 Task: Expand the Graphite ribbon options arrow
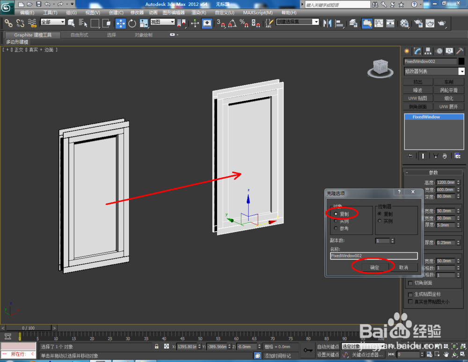[x=174, y=35]
